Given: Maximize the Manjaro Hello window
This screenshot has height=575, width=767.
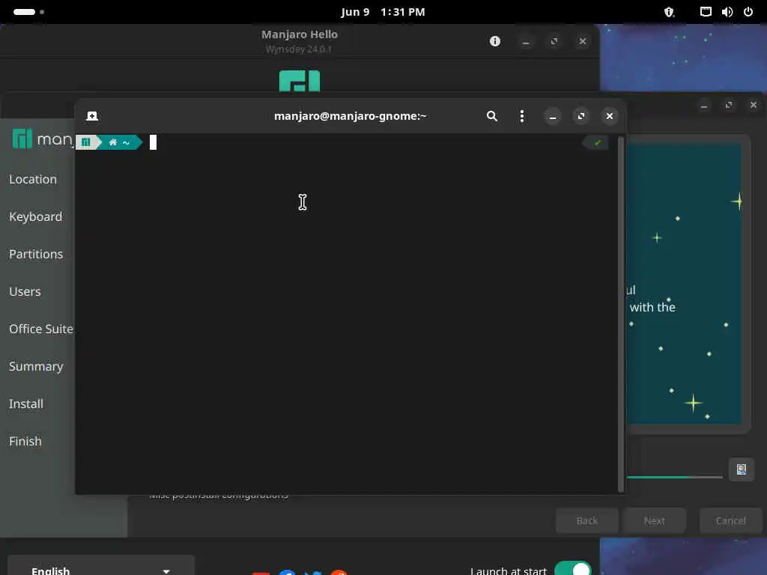Looking at the screenshot, I should click(554, 42).
